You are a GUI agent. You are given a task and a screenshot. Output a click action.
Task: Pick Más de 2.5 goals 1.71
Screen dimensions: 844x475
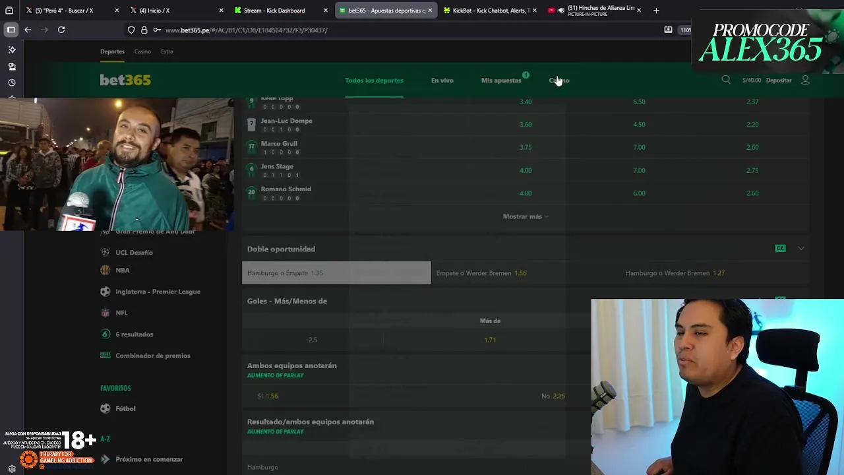coord(490,340)
